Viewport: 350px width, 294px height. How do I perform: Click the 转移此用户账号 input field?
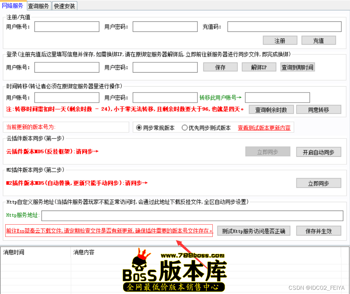(277, 97)
